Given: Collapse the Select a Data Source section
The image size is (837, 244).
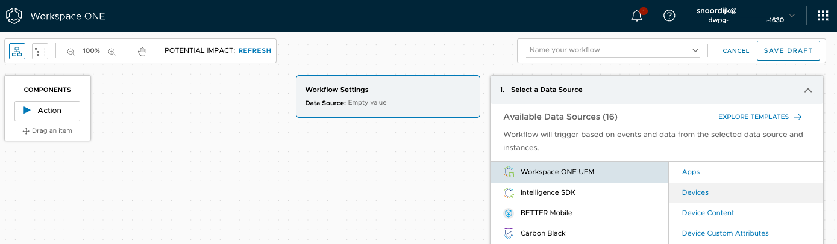Looking at the screenshot, I should 807,90.
